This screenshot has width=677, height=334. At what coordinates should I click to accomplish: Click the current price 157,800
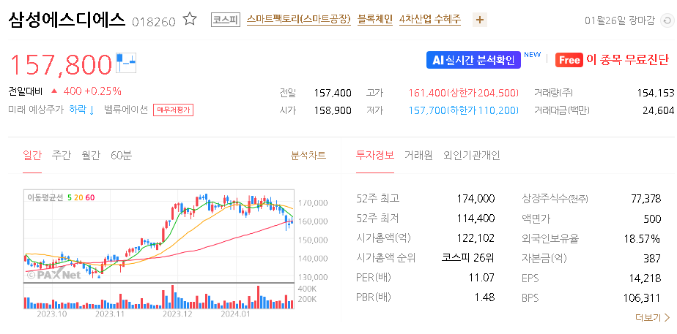(x=60, y=64)
